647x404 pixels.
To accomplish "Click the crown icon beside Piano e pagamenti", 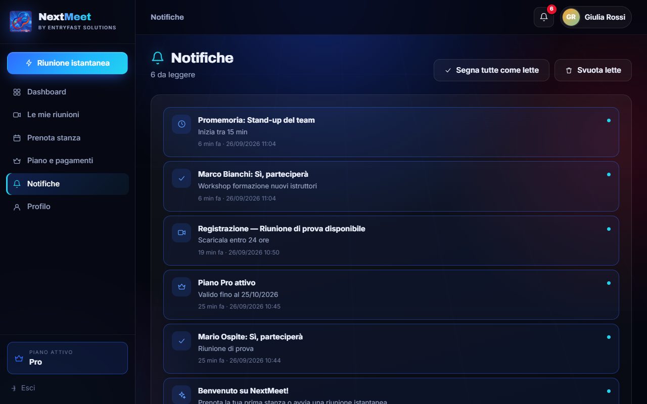I will [x=17, y=161].
